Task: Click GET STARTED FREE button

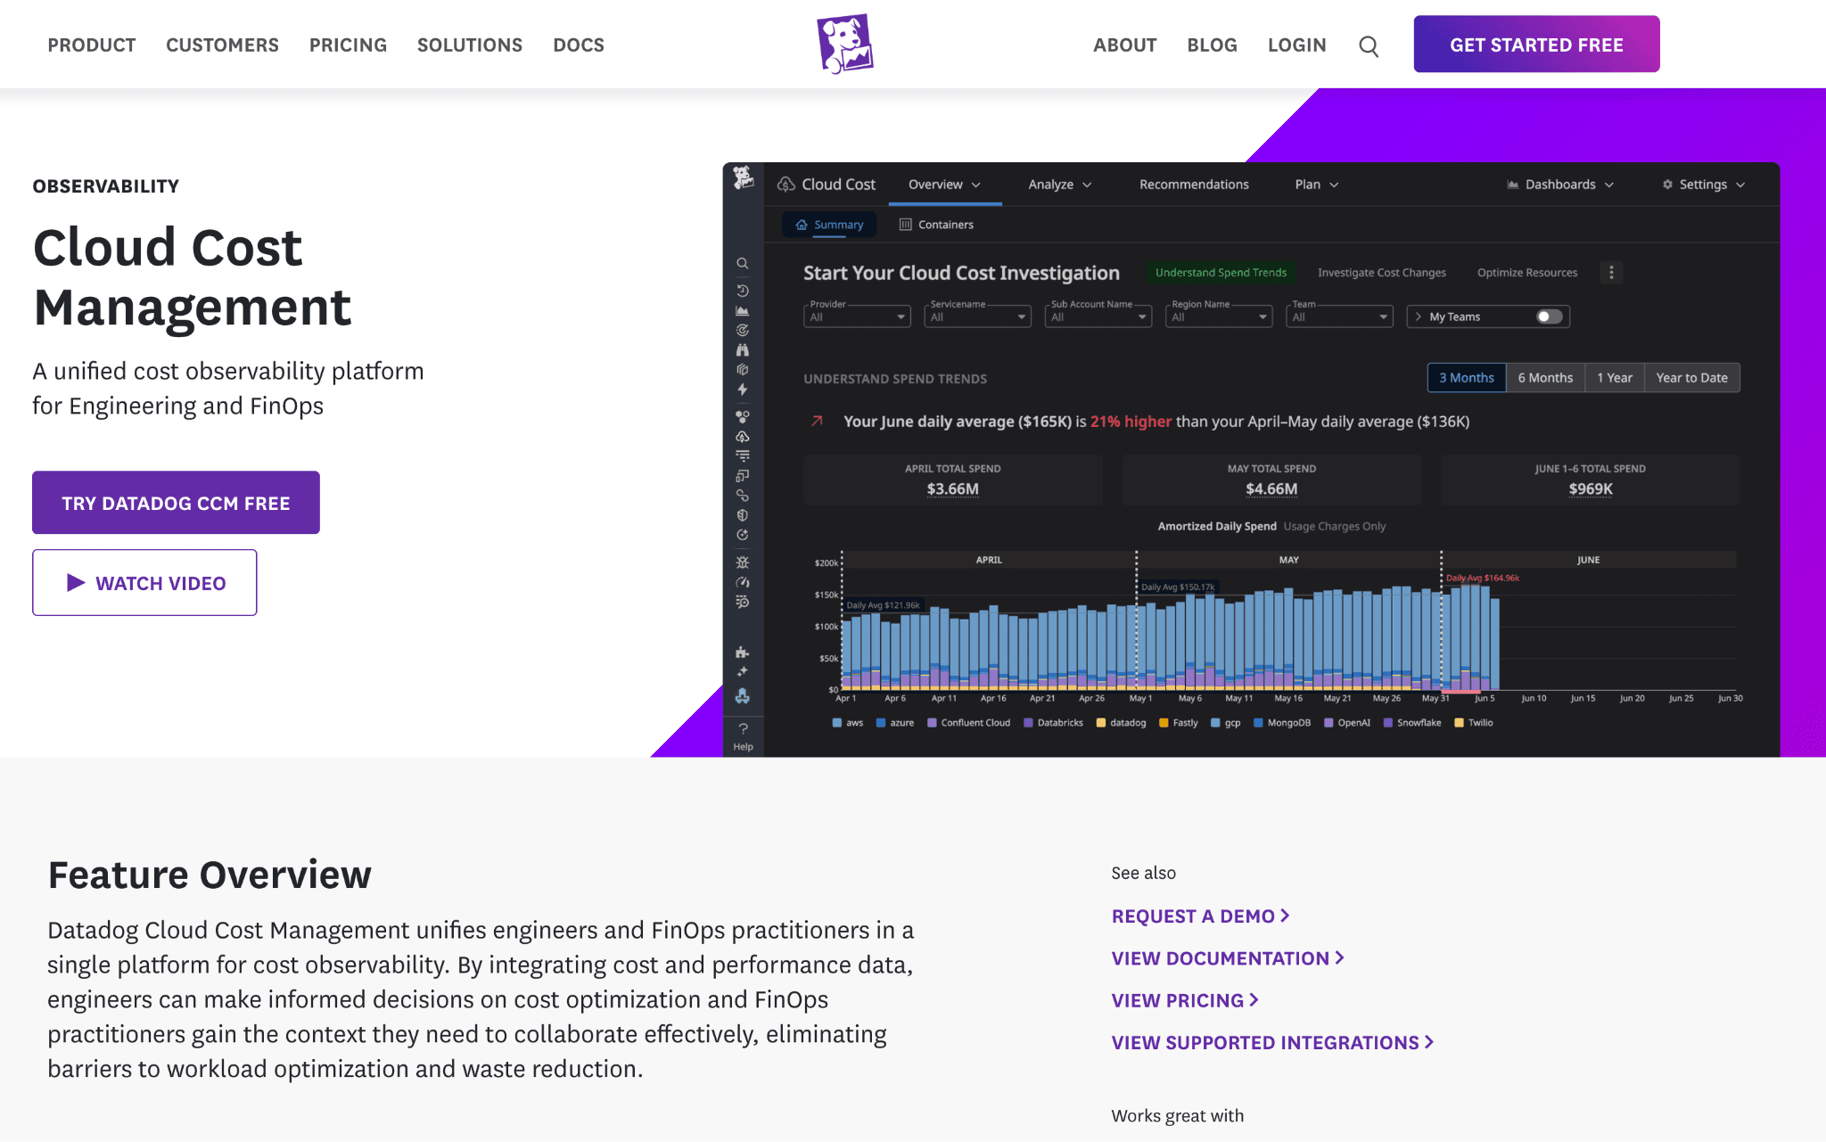Action: tap(1536, 44)
